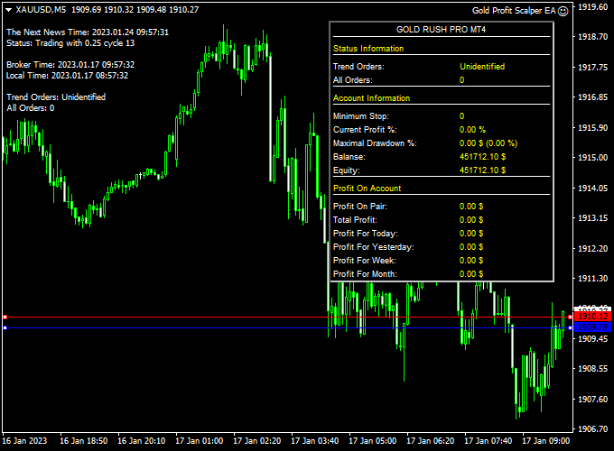The height and width of the screenshot is (451, 614).
Task: Click the 17 Jan 06:20 time label
Action: (431, 441)
